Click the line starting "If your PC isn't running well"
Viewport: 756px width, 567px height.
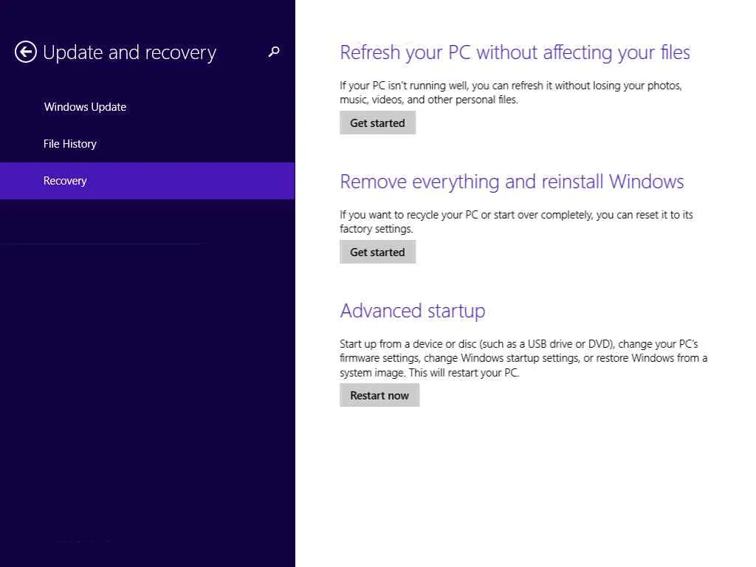(510, 86)
